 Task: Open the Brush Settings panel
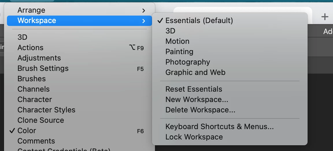pos(43,69)
